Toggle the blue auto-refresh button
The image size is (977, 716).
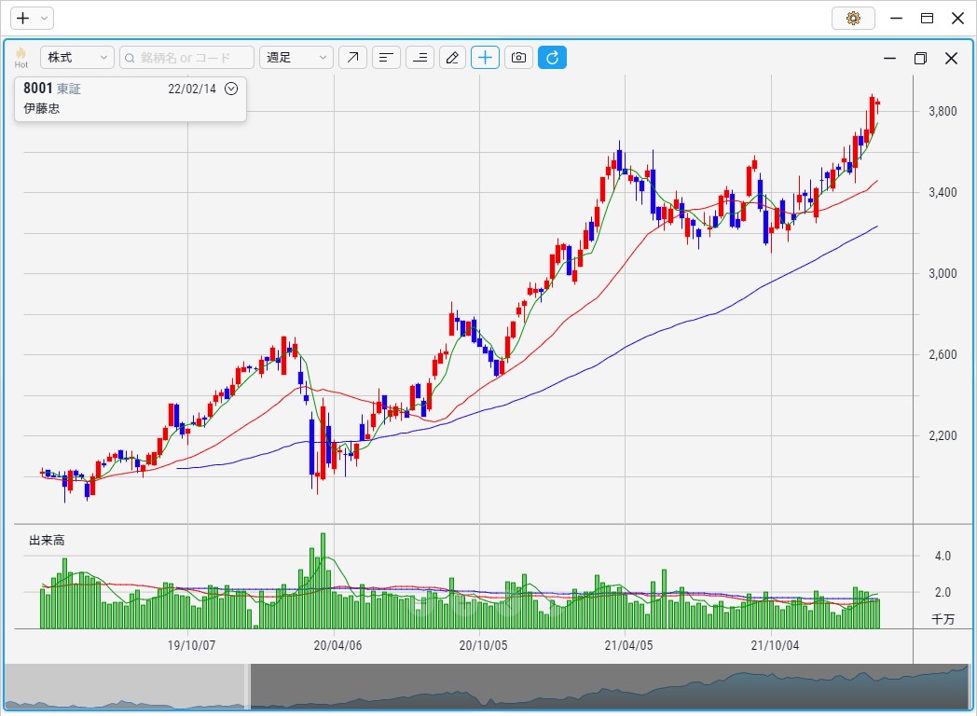coord(552,58)
